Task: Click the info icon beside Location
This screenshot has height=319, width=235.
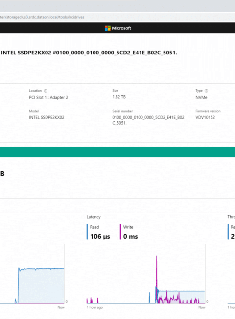Action: pyautogui.click(x=46, y=91)
